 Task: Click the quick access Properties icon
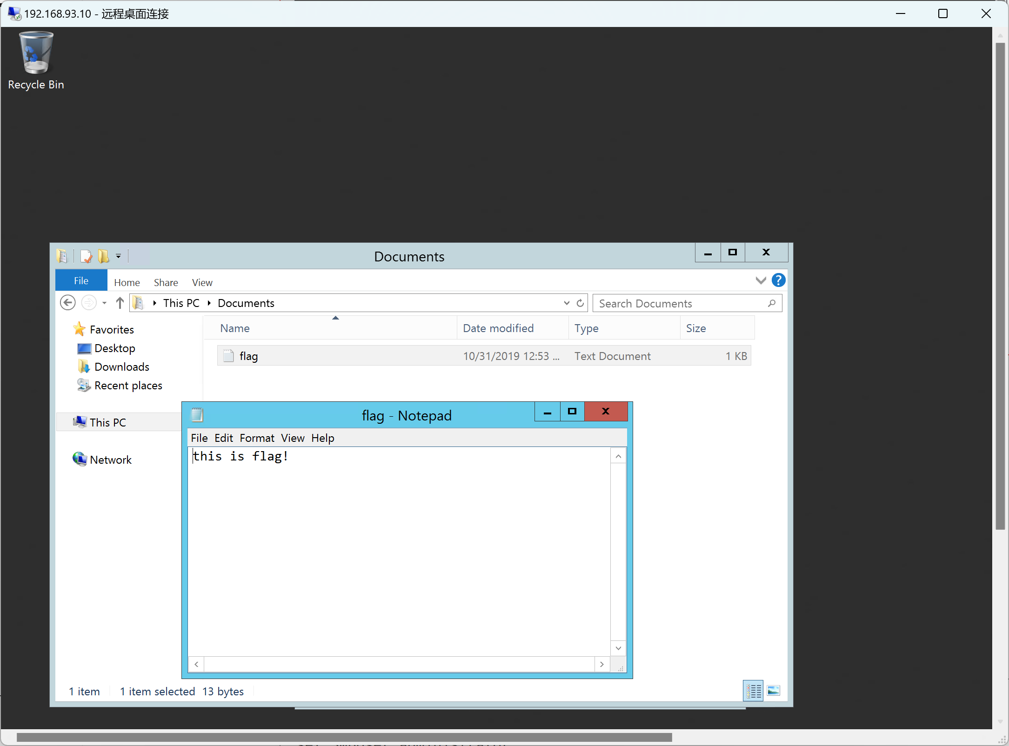(x=86, y=256)
